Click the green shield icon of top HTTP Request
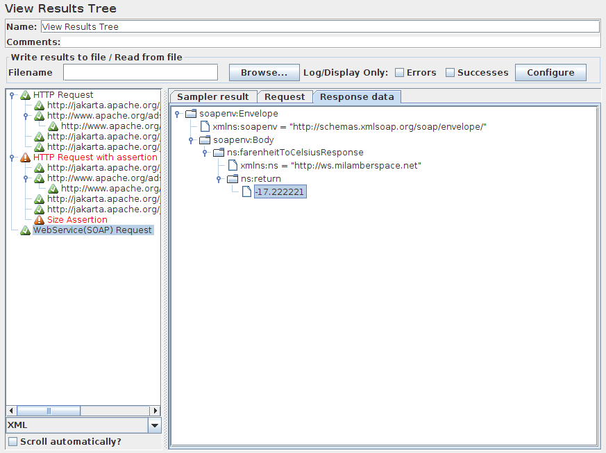Screen dimensions: 606x453 26,95
